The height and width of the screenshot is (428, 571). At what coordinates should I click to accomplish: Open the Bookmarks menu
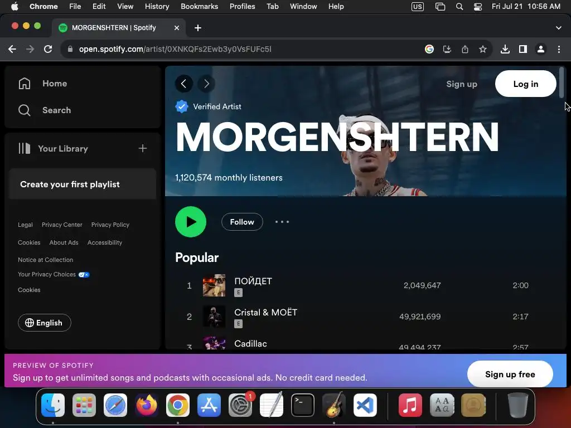199,7
